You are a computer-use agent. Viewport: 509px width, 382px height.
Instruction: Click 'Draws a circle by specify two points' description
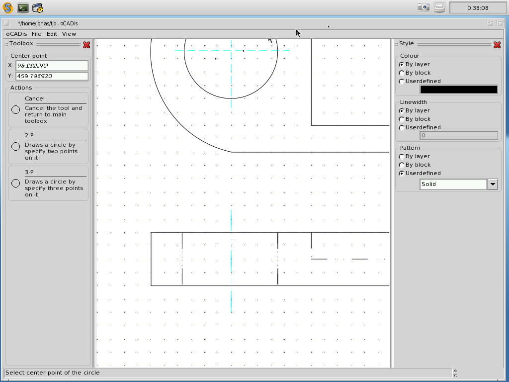tap(51, 151)
